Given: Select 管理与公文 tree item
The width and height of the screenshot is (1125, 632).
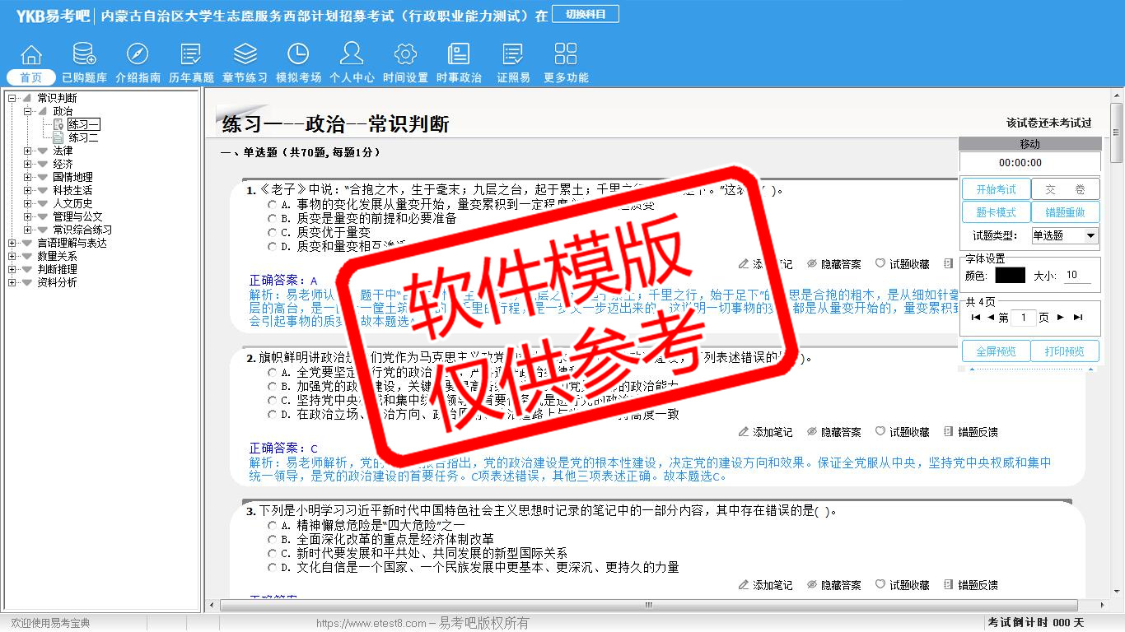Looking at the screenshot, I should pyautogui.click(x=77, y=217).
